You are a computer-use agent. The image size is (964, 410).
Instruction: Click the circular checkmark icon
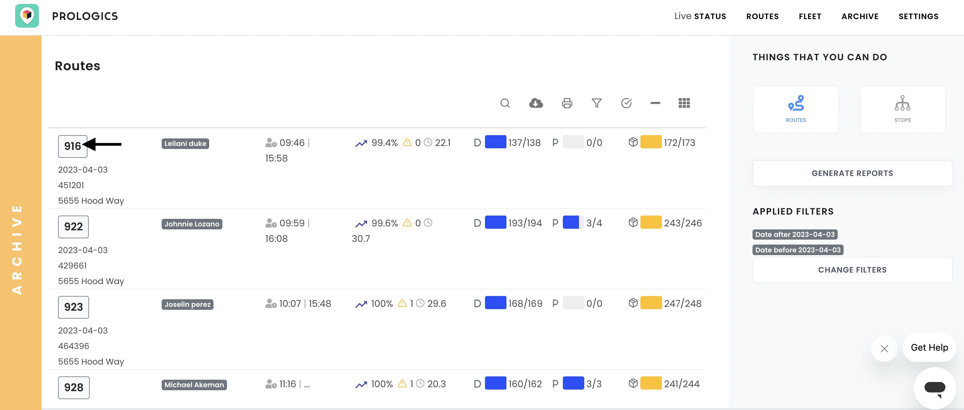point(626,103)
